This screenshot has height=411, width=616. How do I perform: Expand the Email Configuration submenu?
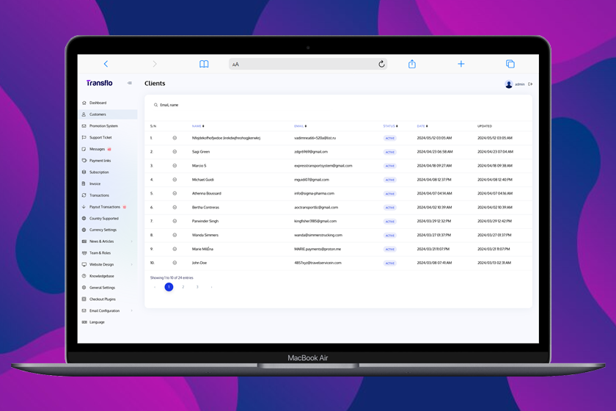click(x=132, y=310)
